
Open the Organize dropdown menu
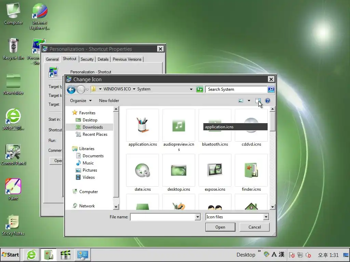tap(81, 101)
